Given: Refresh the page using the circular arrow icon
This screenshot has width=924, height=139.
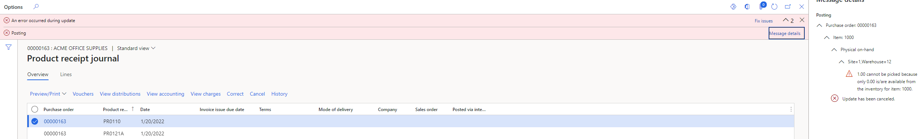Looking at the screenshot, I should point(774,7).
